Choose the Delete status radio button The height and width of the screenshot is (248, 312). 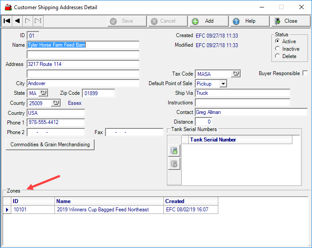pyautogui.click(x=278, y=56)
